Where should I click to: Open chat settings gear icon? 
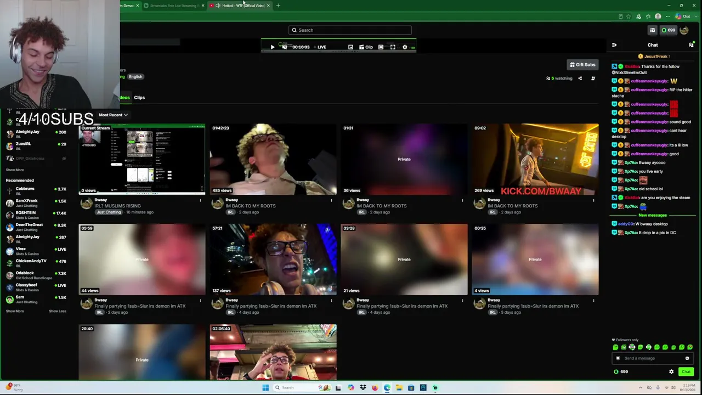(x=671, y=372)
